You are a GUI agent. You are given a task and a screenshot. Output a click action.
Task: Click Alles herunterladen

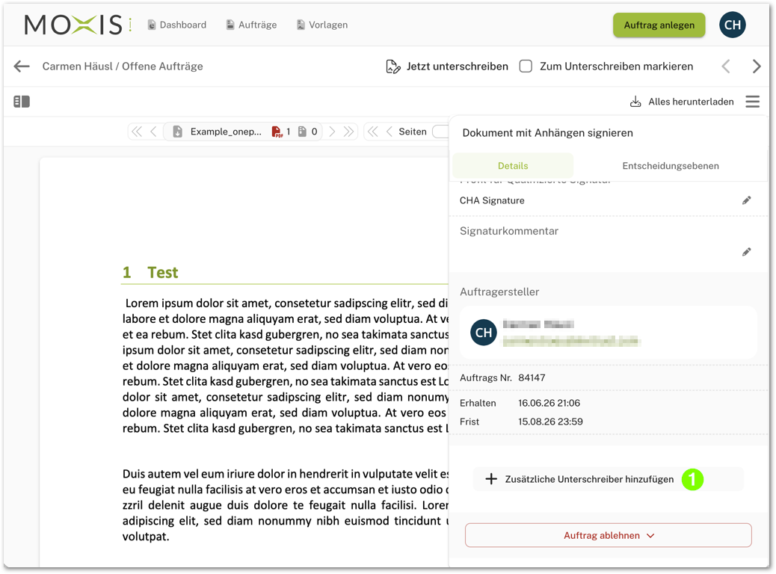point(682,102)
